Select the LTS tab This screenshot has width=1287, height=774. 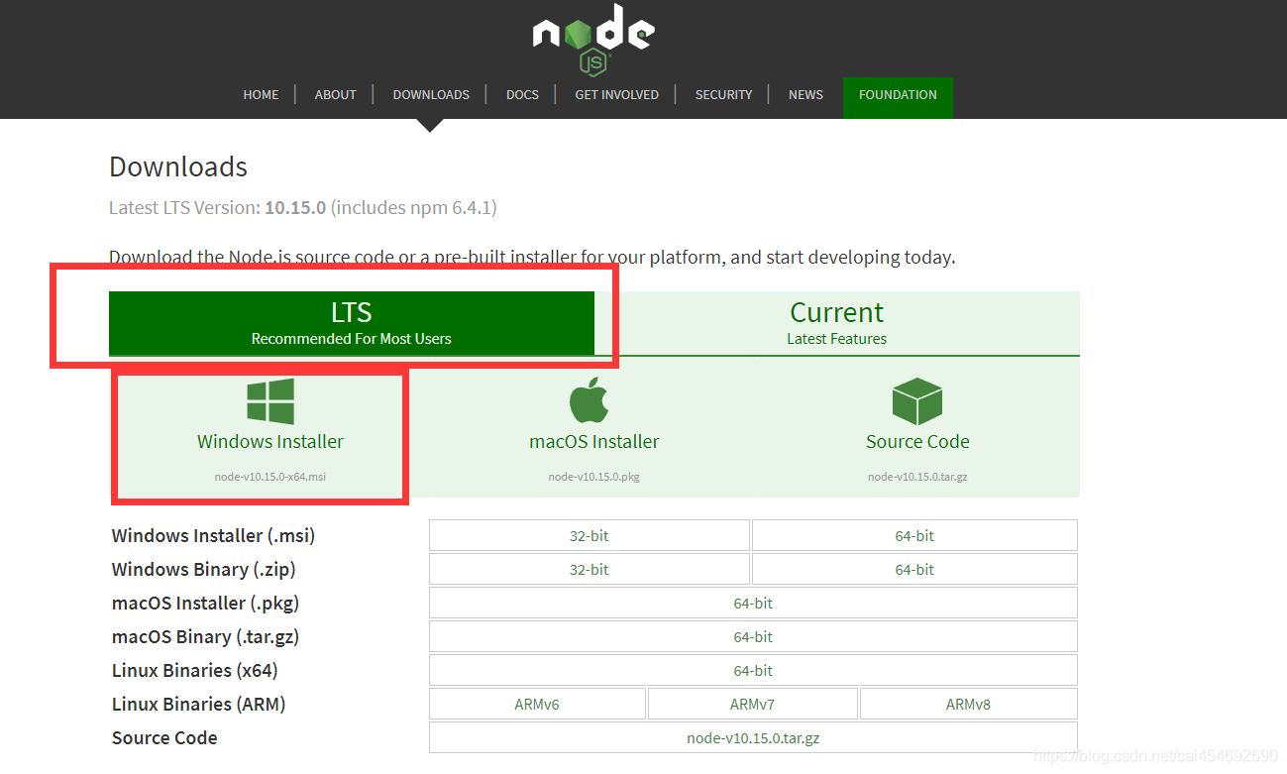[x=352, y=323]
